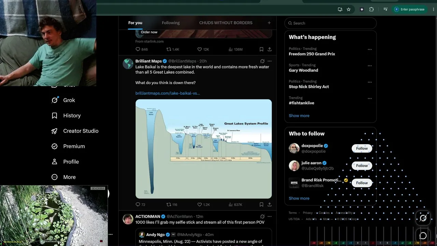Follow julie aaron

(362, 166)
